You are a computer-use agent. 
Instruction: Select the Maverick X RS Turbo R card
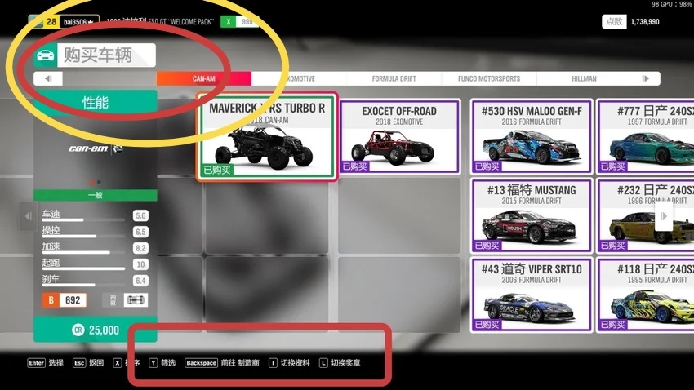(x=267, y=137)
